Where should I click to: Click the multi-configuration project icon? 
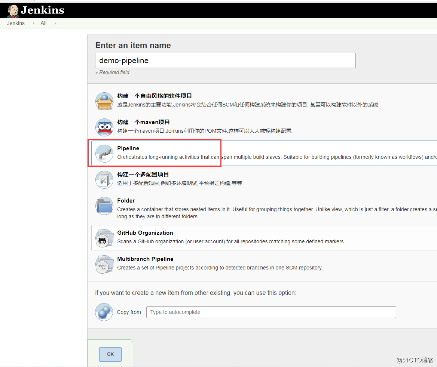click(x=104, y=180)
